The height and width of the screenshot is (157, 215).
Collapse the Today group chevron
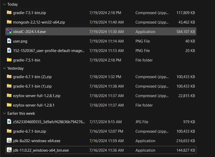pos(4,4)
